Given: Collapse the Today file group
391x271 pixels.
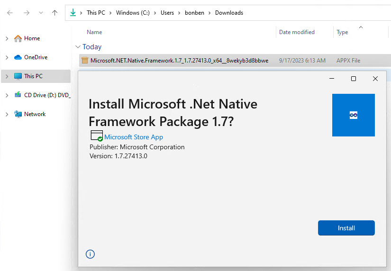Looking at the screenshot, I should click(78, 46).
